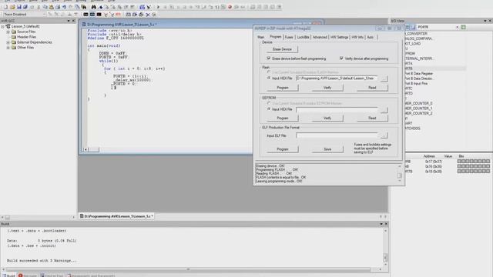Undo the last edit via toolbar arrow

tap(65, 7)
